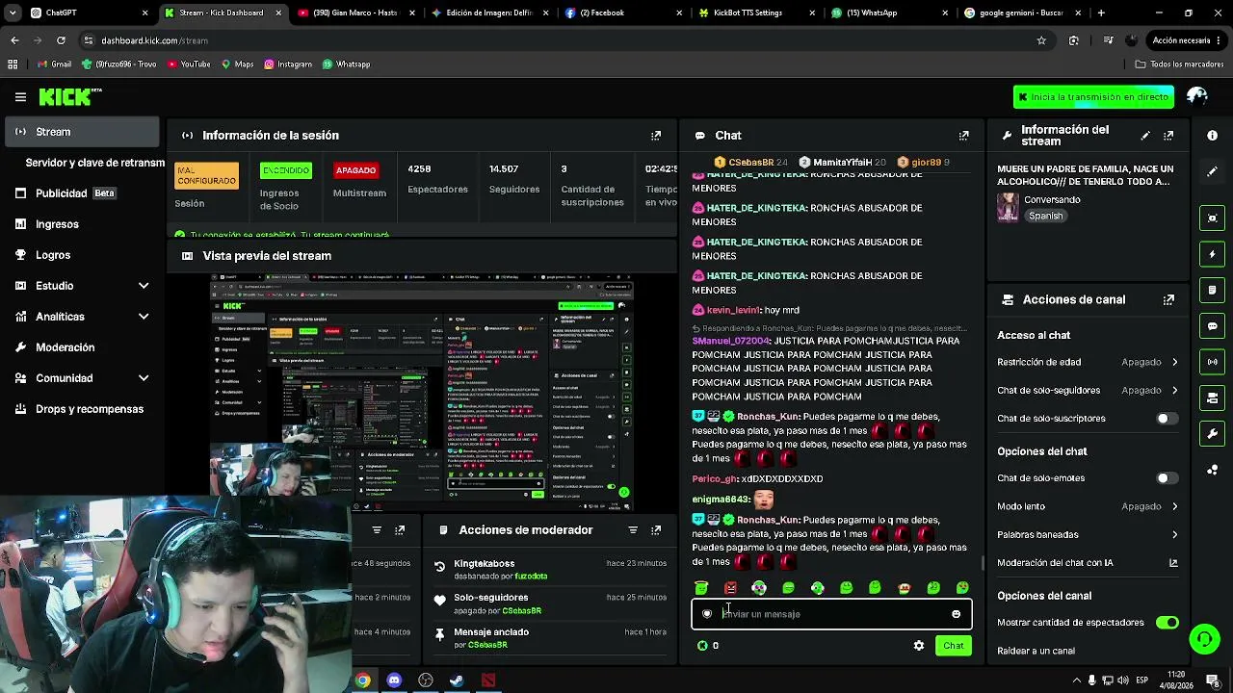
Task: Expand the Estudio sidebar section
Action: coord(83,286)
